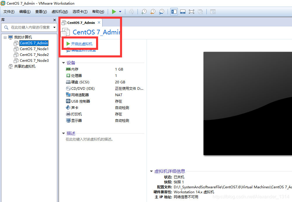Click the CentOS 7_Admin page heading icon
This screenshot has width=292, height=202.
(65, 32)
